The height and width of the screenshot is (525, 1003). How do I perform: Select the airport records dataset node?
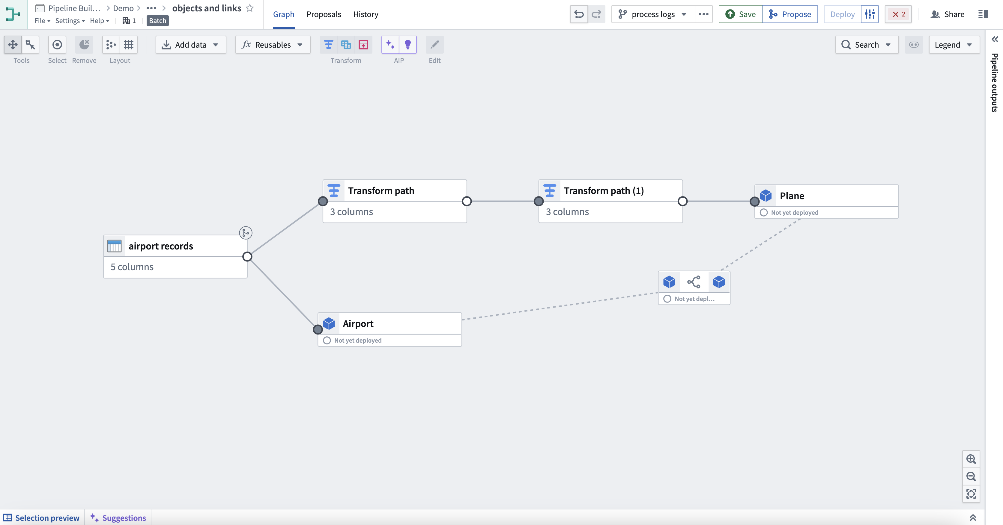(175, 257)
